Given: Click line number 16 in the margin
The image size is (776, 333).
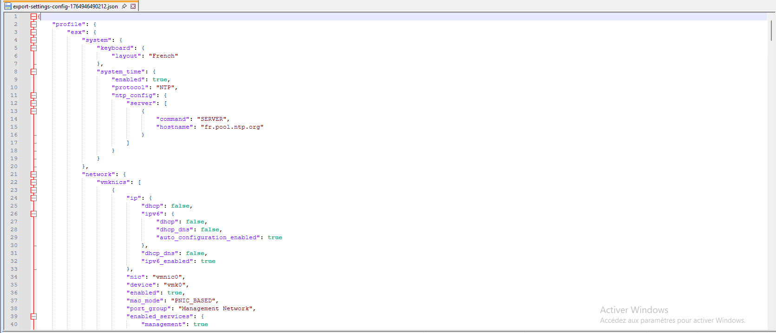Looking at the screenshot, I should point(14,135).
